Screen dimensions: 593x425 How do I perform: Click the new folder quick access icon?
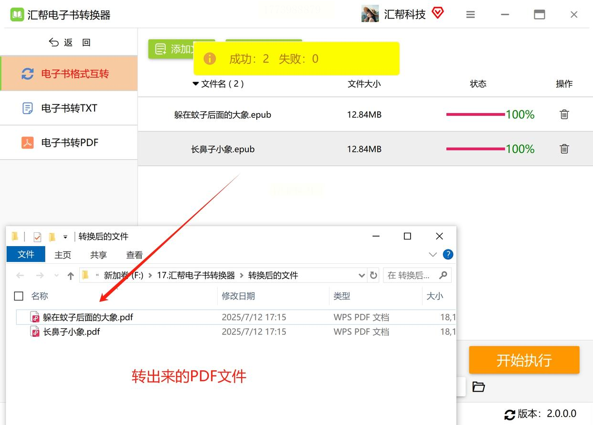(x=52, y=237)
